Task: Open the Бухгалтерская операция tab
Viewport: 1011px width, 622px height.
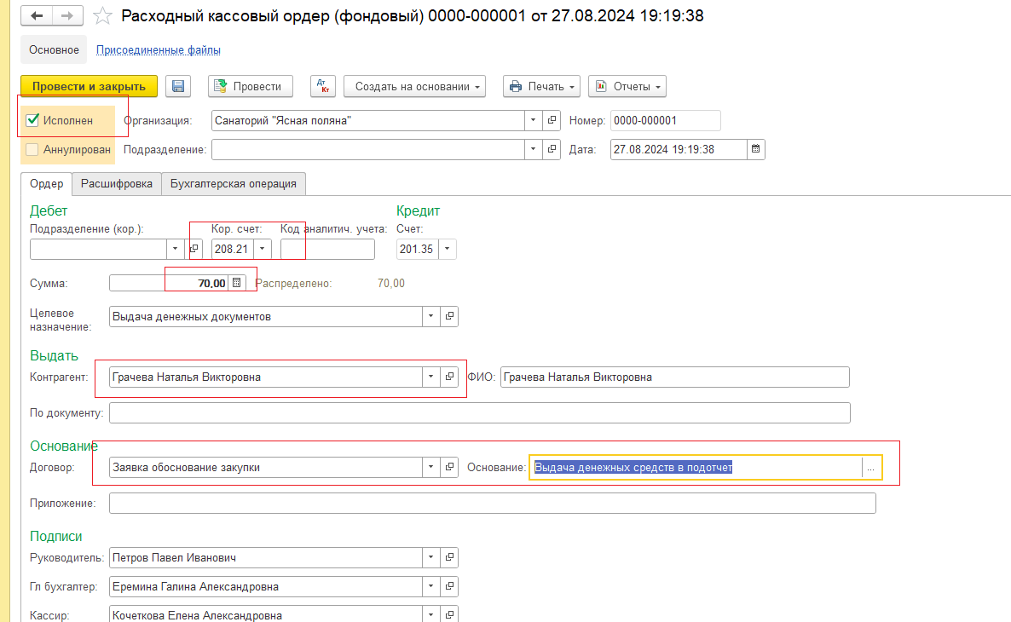Action: (x=234, y=184)
